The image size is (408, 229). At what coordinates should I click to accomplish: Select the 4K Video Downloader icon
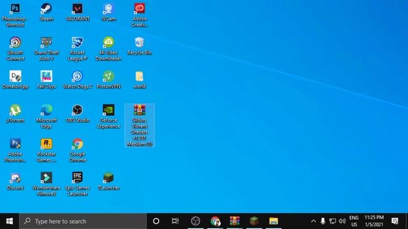pyautogui.click(x=108, y=49)
